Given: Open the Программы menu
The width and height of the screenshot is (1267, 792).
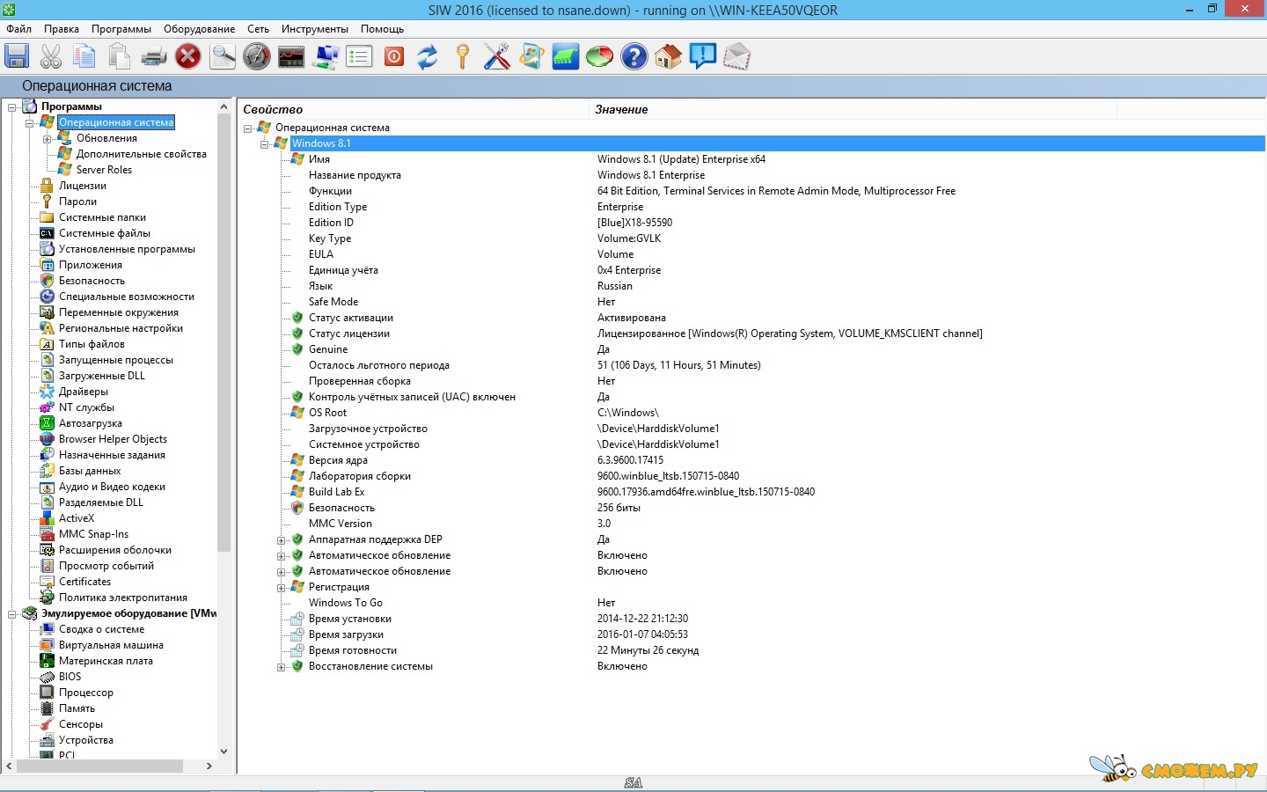Looking at the screenshot, I should (x=121, y=29).
